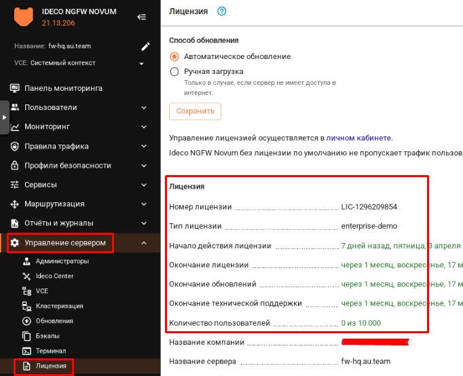Open the VCE context dropdown
463x376 pixels.
click(142, 63)
